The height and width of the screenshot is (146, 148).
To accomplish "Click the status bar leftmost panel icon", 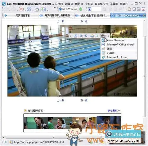I will tap(5, 142).
